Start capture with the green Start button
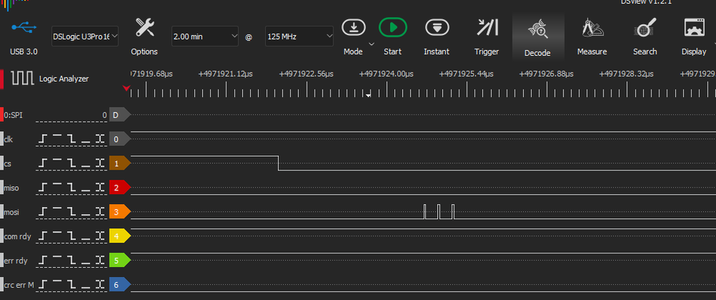Screen dimensions: 716x300 (393, 28)
